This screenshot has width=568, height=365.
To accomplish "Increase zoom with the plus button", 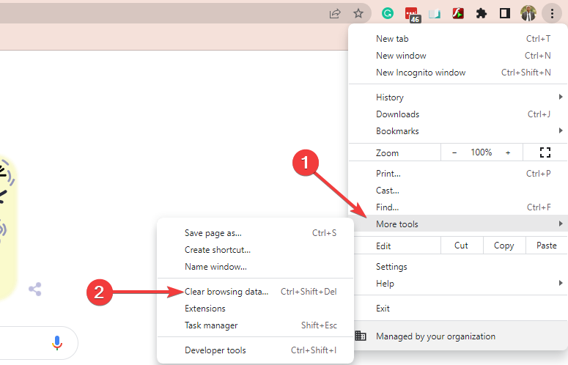I will click(x=508, y=152).
